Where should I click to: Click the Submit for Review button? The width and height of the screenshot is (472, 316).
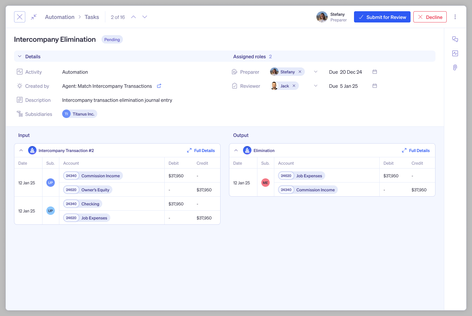(x=382, y=17)
